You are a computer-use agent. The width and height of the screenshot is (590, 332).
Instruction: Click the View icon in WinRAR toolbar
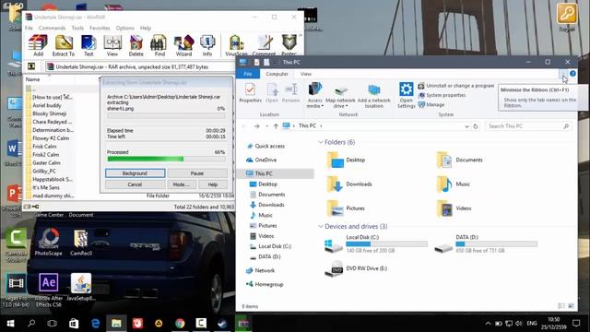pyautogui.click(x=112, y=45)
